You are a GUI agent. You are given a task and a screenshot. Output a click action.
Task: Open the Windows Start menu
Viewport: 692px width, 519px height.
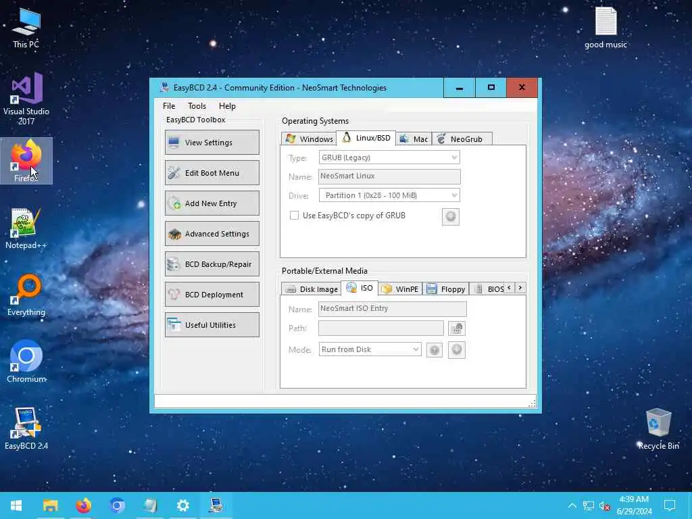[x=16, y=505]
